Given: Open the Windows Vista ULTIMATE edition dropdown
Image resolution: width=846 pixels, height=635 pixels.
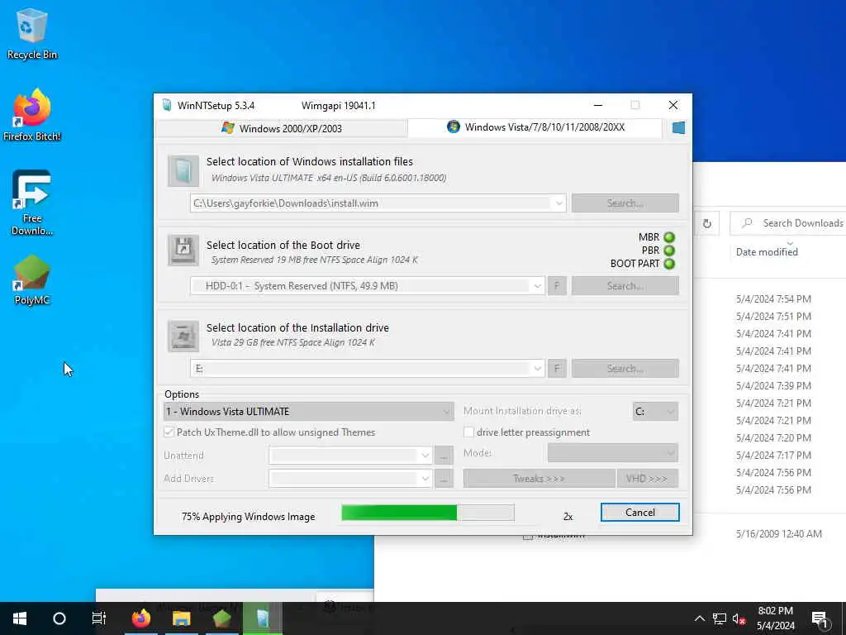Looking at the screenshot, I should [x=308, y=412].
